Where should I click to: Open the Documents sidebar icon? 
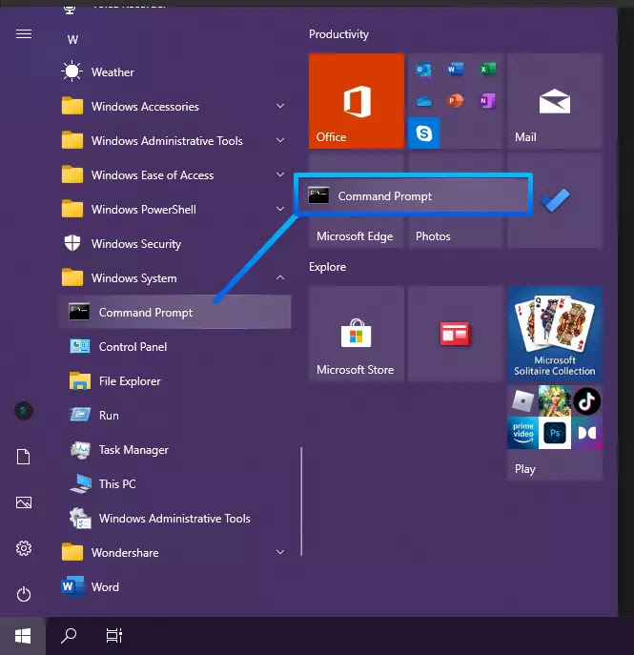tap(24, 457)
